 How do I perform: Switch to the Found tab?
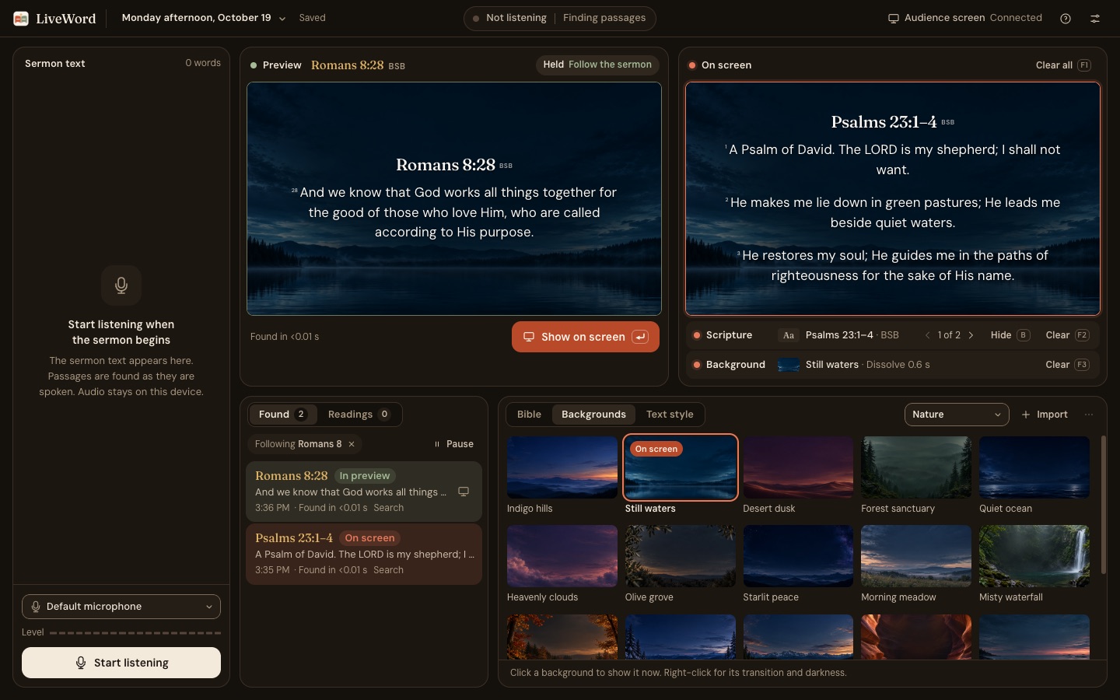pyautogui.click(x=283, y=415)
